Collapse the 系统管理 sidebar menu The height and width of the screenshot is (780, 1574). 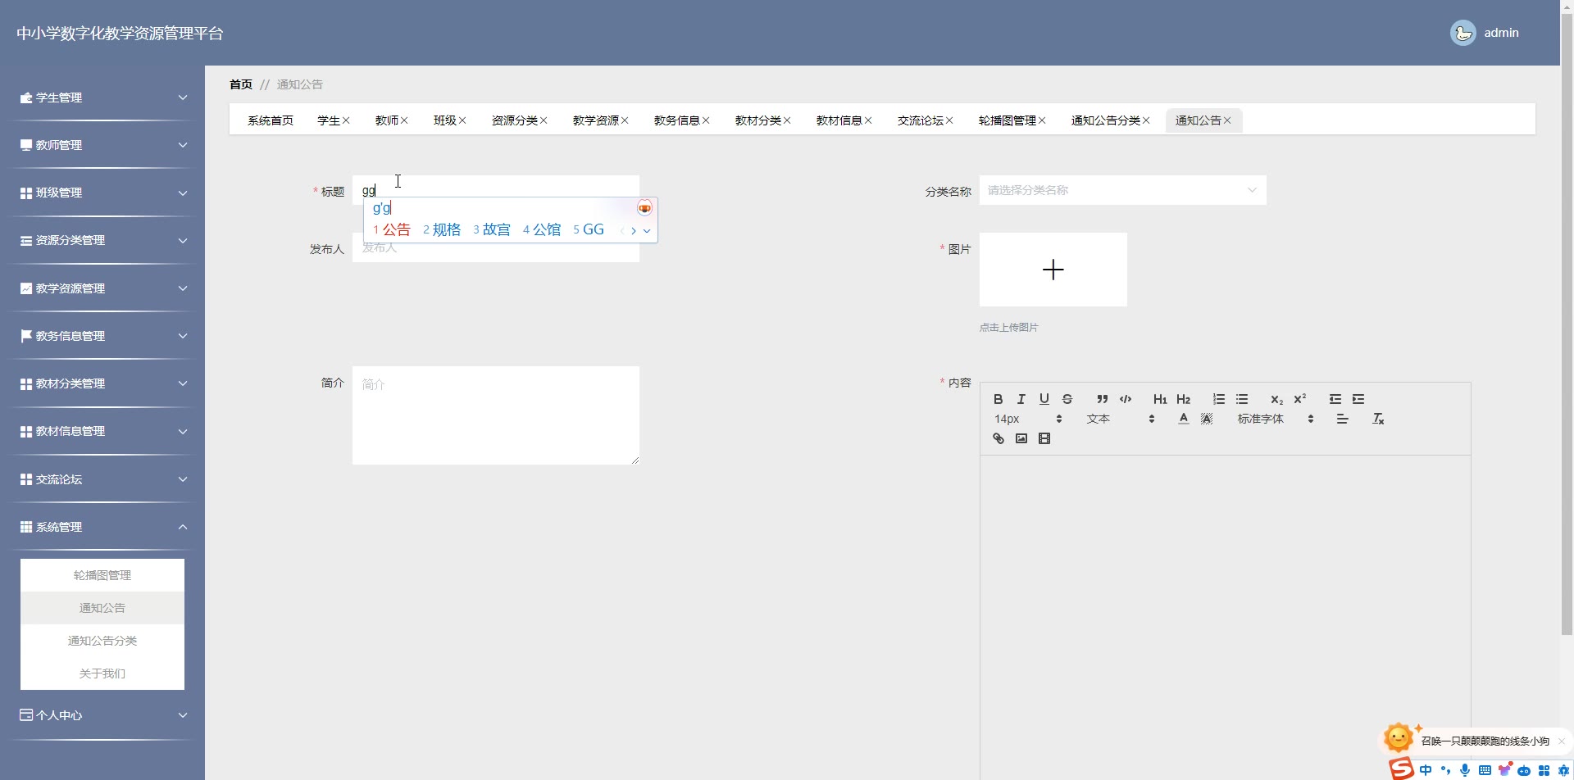click(x=102, y=527)
